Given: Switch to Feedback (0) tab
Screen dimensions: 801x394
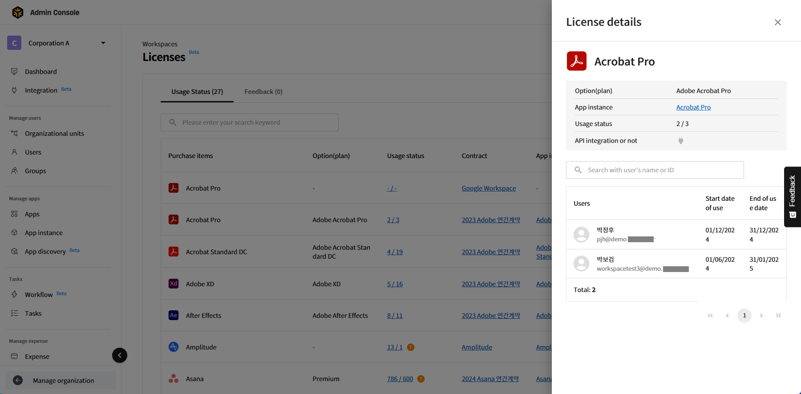Looking at the screenshot, I should pos(263,92).
